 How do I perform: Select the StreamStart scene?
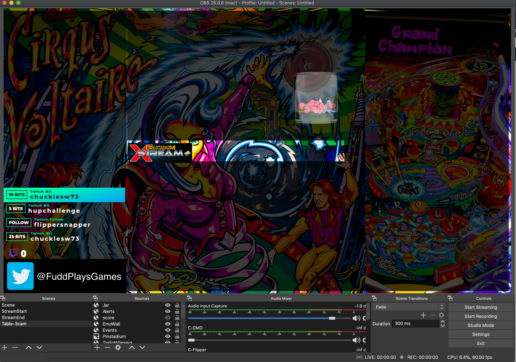click(x=46, y=311)
